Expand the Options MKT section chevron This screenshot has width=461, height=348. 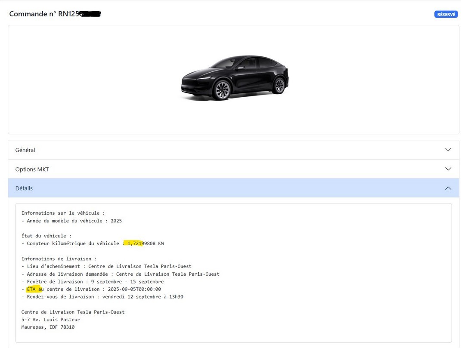coord(448,169)
